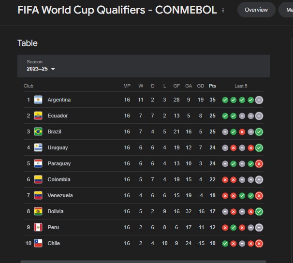Click Argentina's latest draw result icon
This screenshot has height=263, width=293.
pos(259,100)
